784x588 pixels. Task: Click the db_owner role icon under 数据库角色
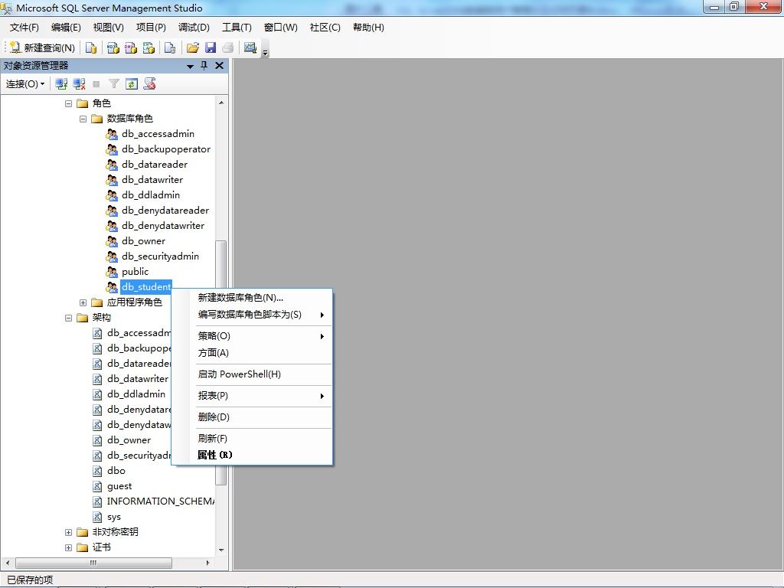tap(112, 241)
